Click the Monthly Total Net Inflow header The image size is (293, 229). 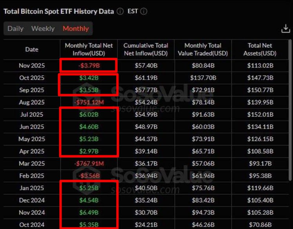(88, 49)
